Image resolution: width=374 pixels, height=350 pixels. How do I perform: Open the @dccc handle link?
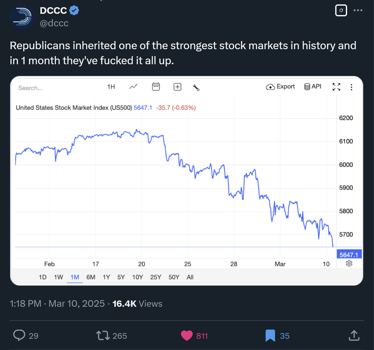[x=54, y=23]
